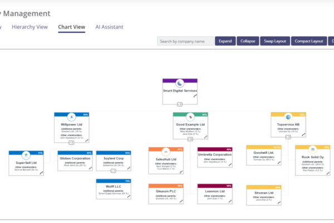Select the Chart View tab
334x223 pixels.
point(72,27)
